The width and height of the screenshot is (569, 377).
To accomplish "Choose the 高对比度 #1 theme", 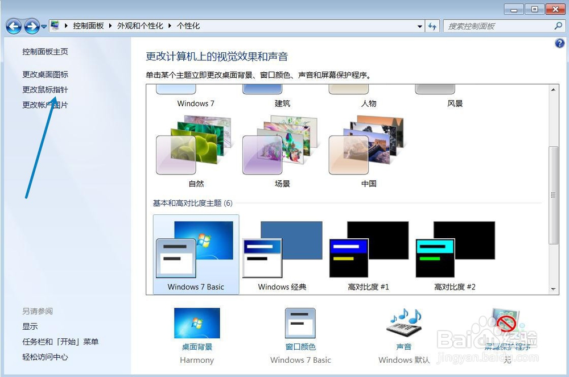I will click(x=369, y=255).
